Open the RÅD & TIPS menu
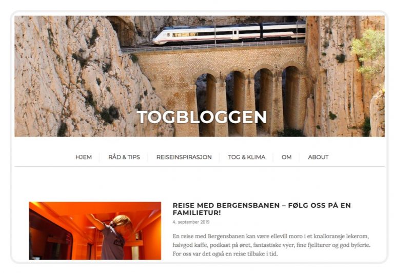Screen dimensions: 394x273 [124, 157]
